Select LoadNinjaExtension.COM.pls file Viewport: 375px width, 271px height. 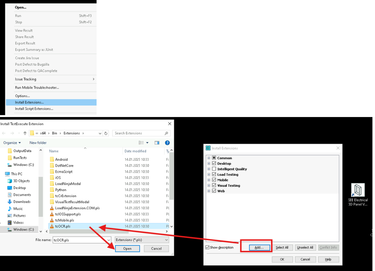point(77,208)
